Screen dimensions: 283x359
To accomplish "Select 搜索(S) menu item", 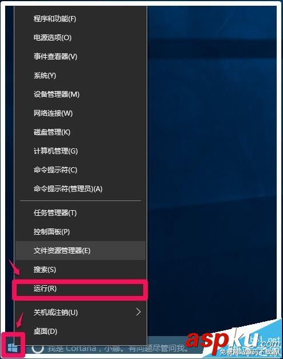I will tap(80, 270).
